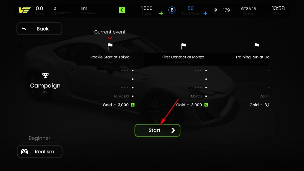Click the Gold 3,000 reward under Monzo

pyautogui.click(x=192, y=105)
